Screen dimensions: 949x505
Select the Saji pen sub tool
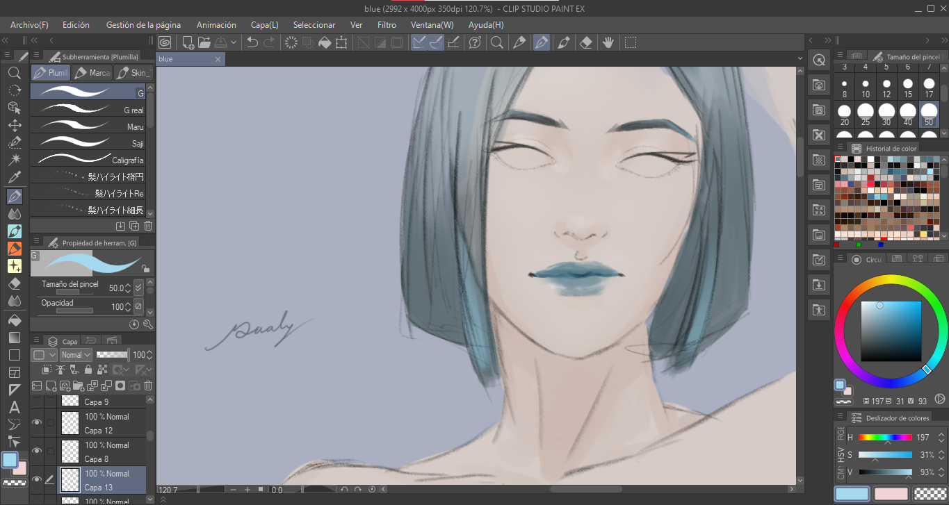tap(88, 143)
